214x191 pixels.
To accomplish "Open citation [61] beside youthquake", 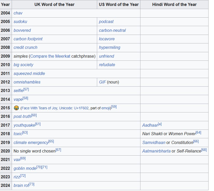I will (x=38, y=124).
